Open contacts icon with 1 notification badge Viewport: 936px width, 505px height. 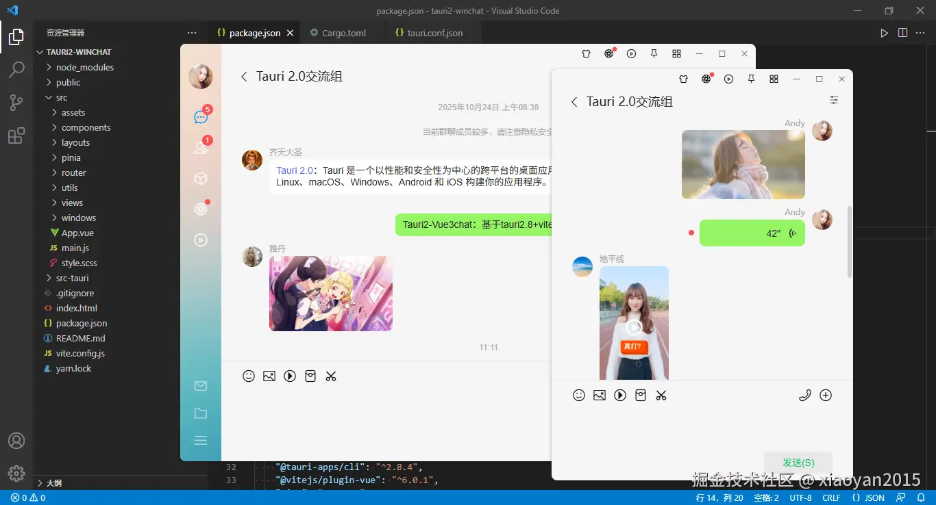tap(200, 146)
